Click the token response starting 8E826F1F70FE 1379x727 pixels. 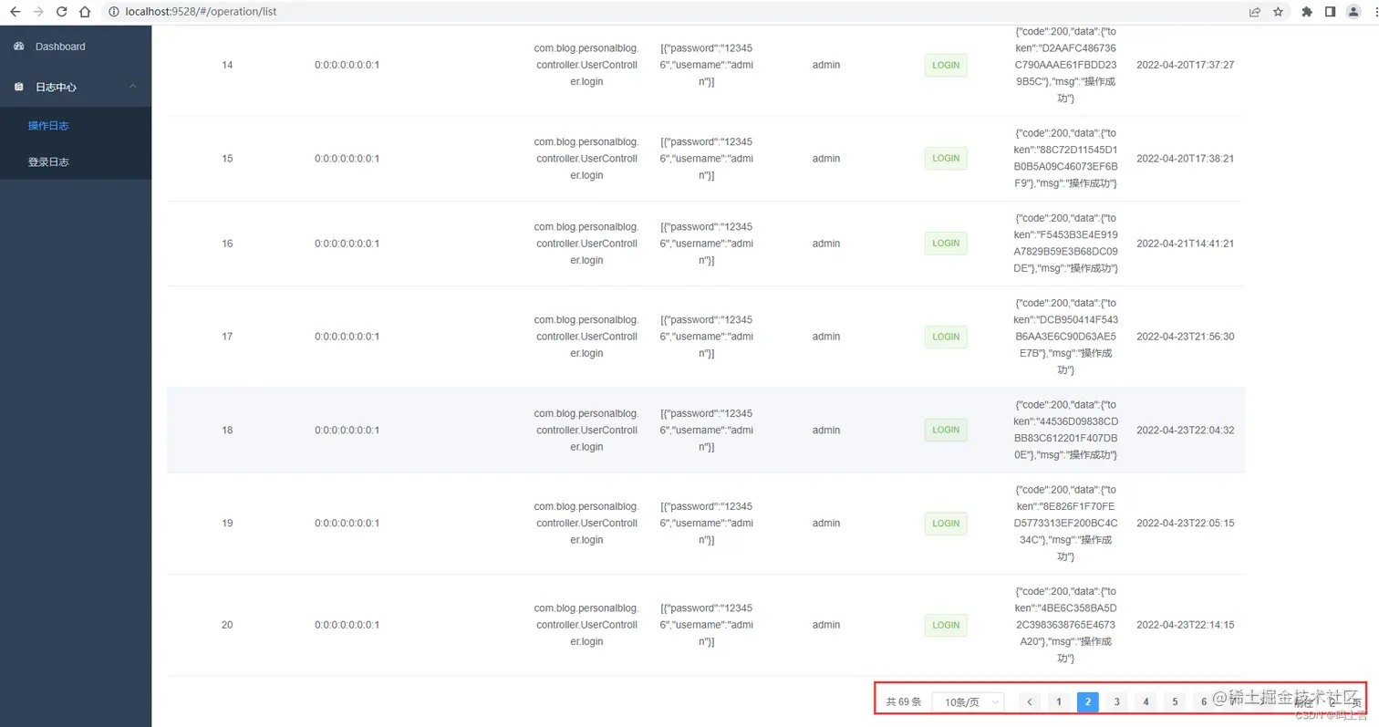[x=1066, y=523]
